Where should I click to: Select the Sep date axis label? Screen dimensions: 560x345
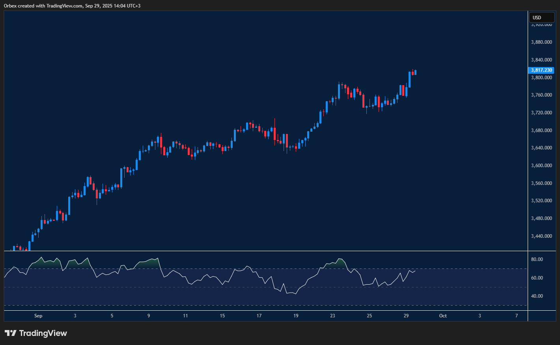click(x=38, y=316)
